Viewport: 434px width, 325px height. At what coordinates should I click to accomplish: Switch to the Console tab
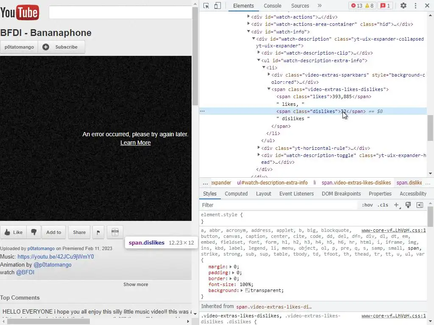pyautogui.click(x=273, y=6)
